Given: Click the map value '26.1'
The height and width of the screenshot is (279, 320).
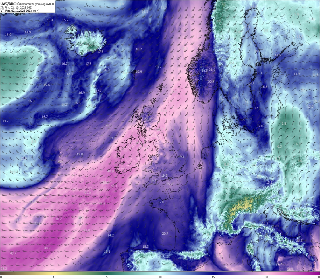Looking at the screenshot, I should tap(109, 125).
